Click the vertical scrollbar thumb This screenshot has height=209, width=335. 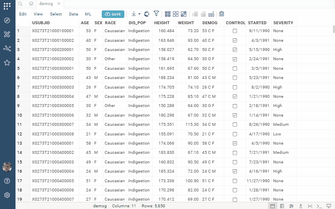[334, 29]
